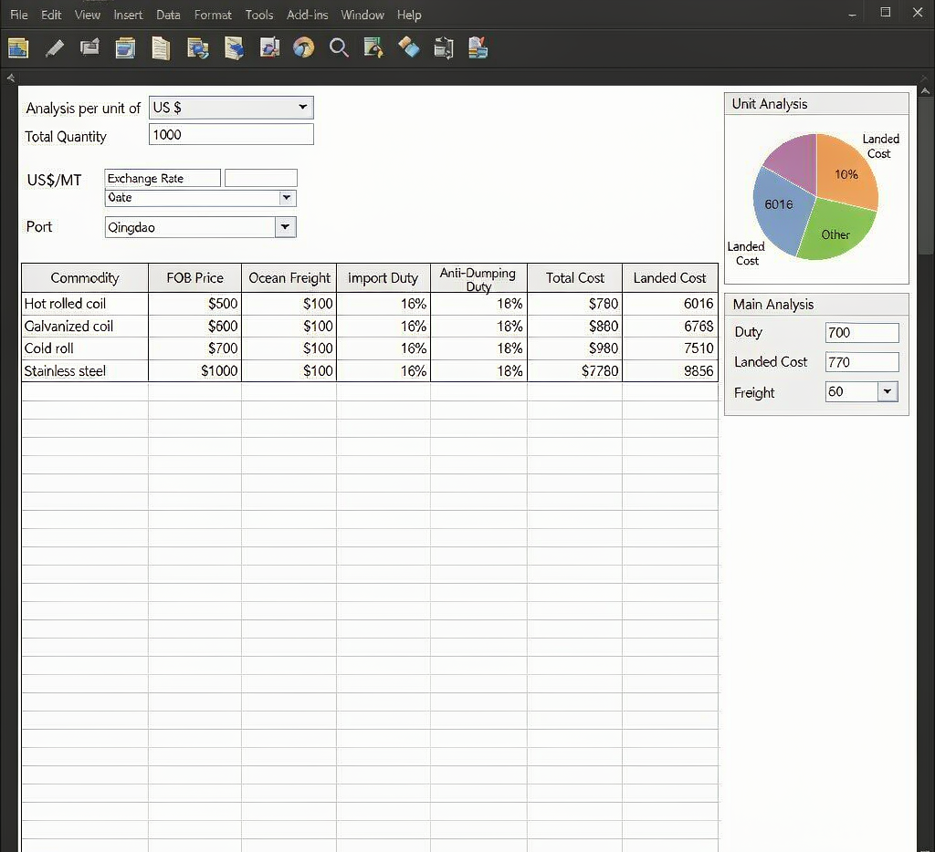Open the Port Qingdao dropdown arrow
Screen dimensions: 935x852
(285, 227)
